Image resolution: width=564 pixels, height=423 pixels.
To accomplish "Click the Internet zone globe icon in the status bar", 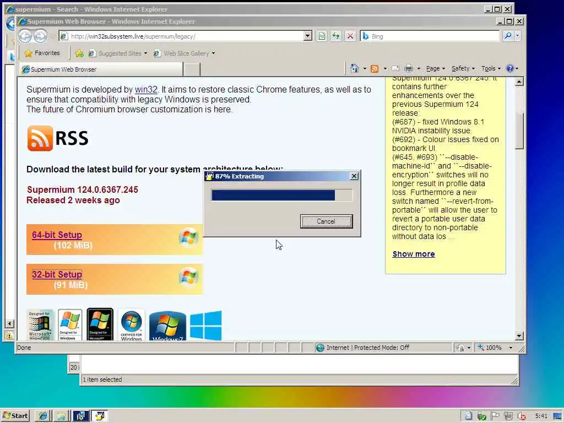I will (x=320, y=348).
